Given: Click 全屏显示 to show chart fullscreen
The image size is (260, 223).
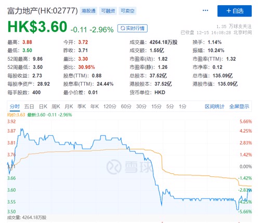Looking at the screenshot, I should [239, 106].
